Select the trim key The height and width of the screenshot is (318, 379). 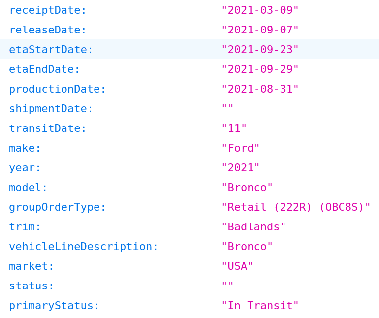(x=25, y=227)
